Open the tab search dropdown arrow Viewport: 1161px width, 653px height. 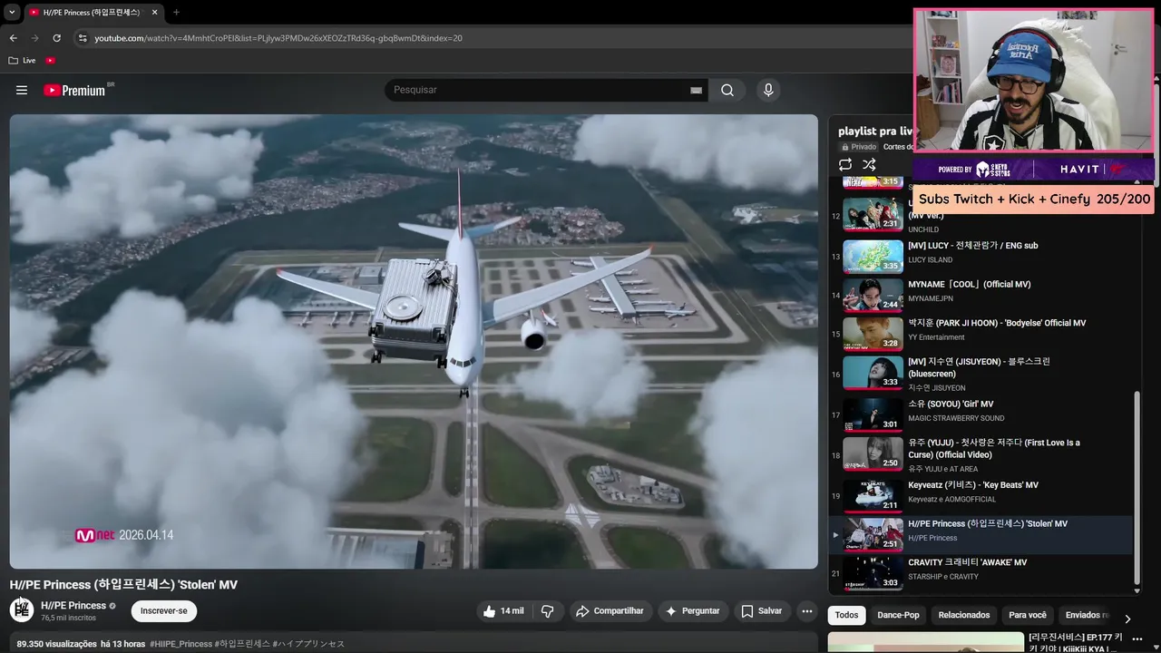click(11, 13)
